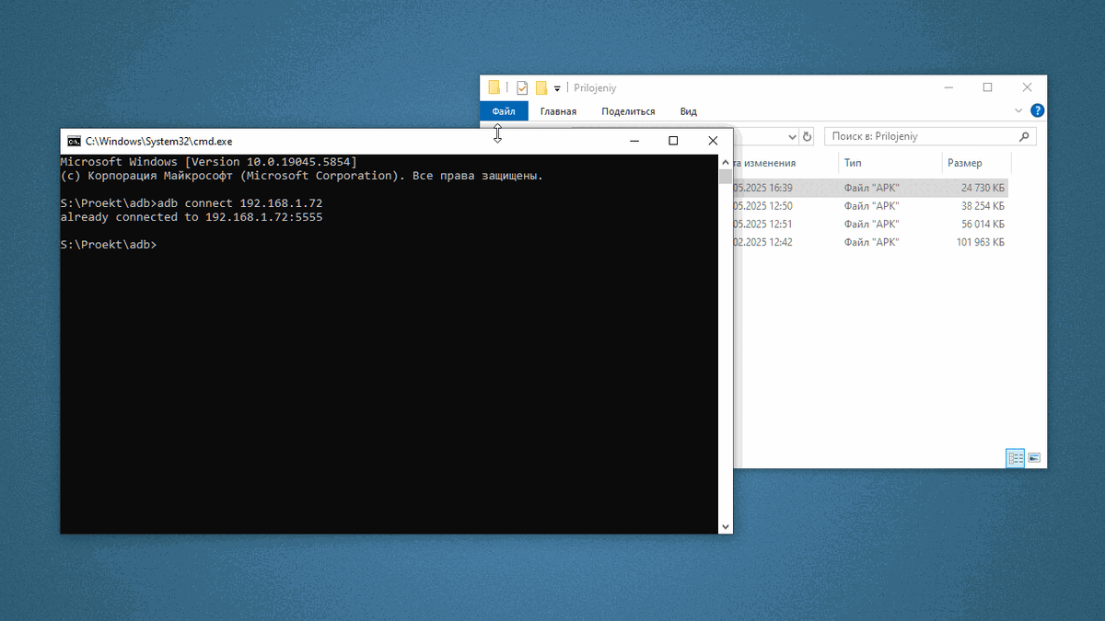Click the Properties checkmark icon in Explorer toolbar

point(522,88)
